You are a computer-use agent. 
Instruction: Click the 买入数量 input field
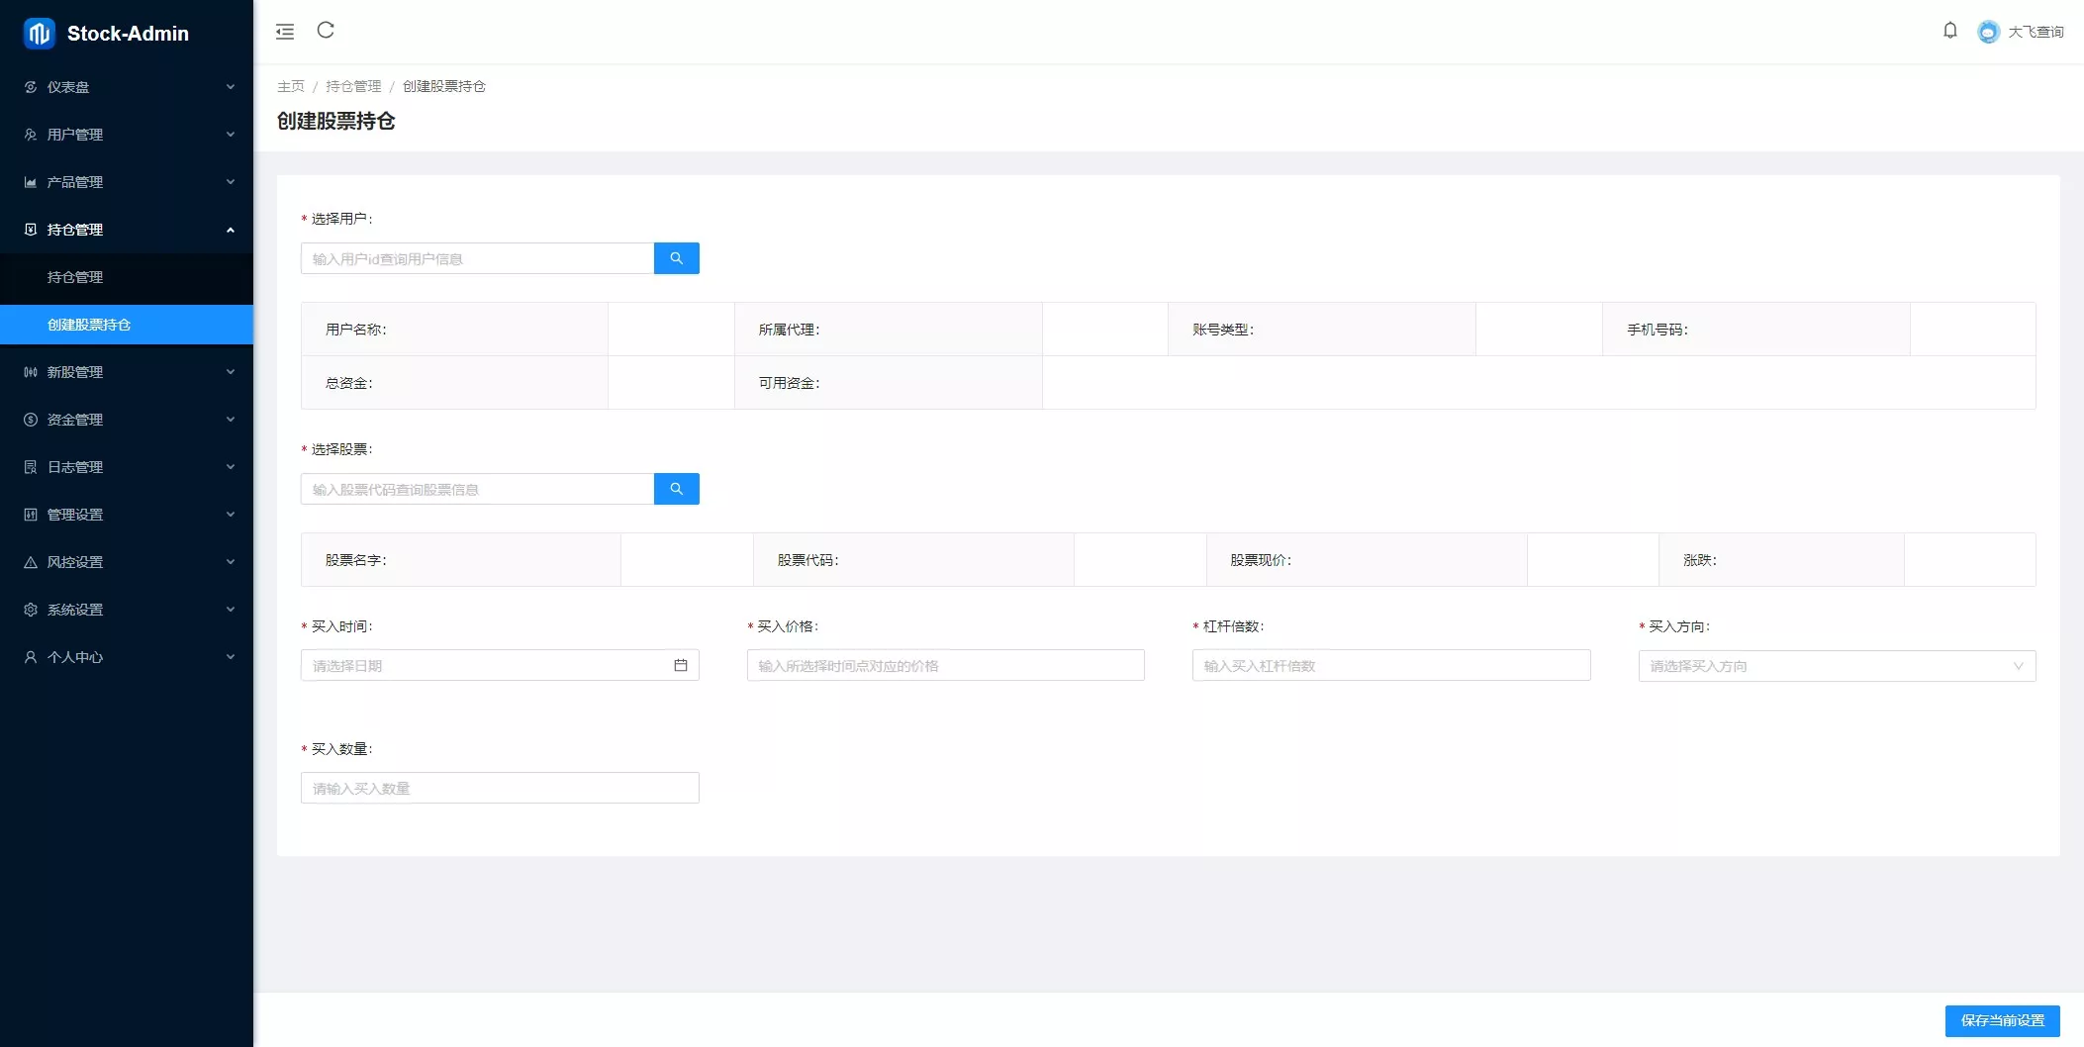[x=500, y=788]
